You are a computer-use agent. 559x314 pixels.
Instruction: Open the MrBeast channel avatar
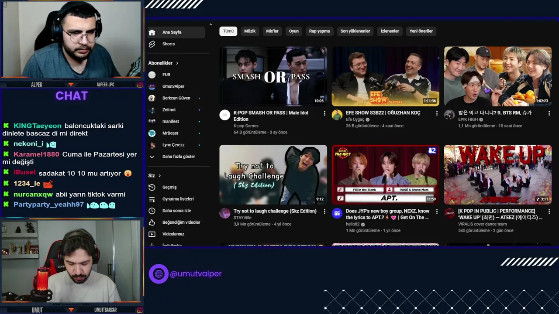coord(152,133)
